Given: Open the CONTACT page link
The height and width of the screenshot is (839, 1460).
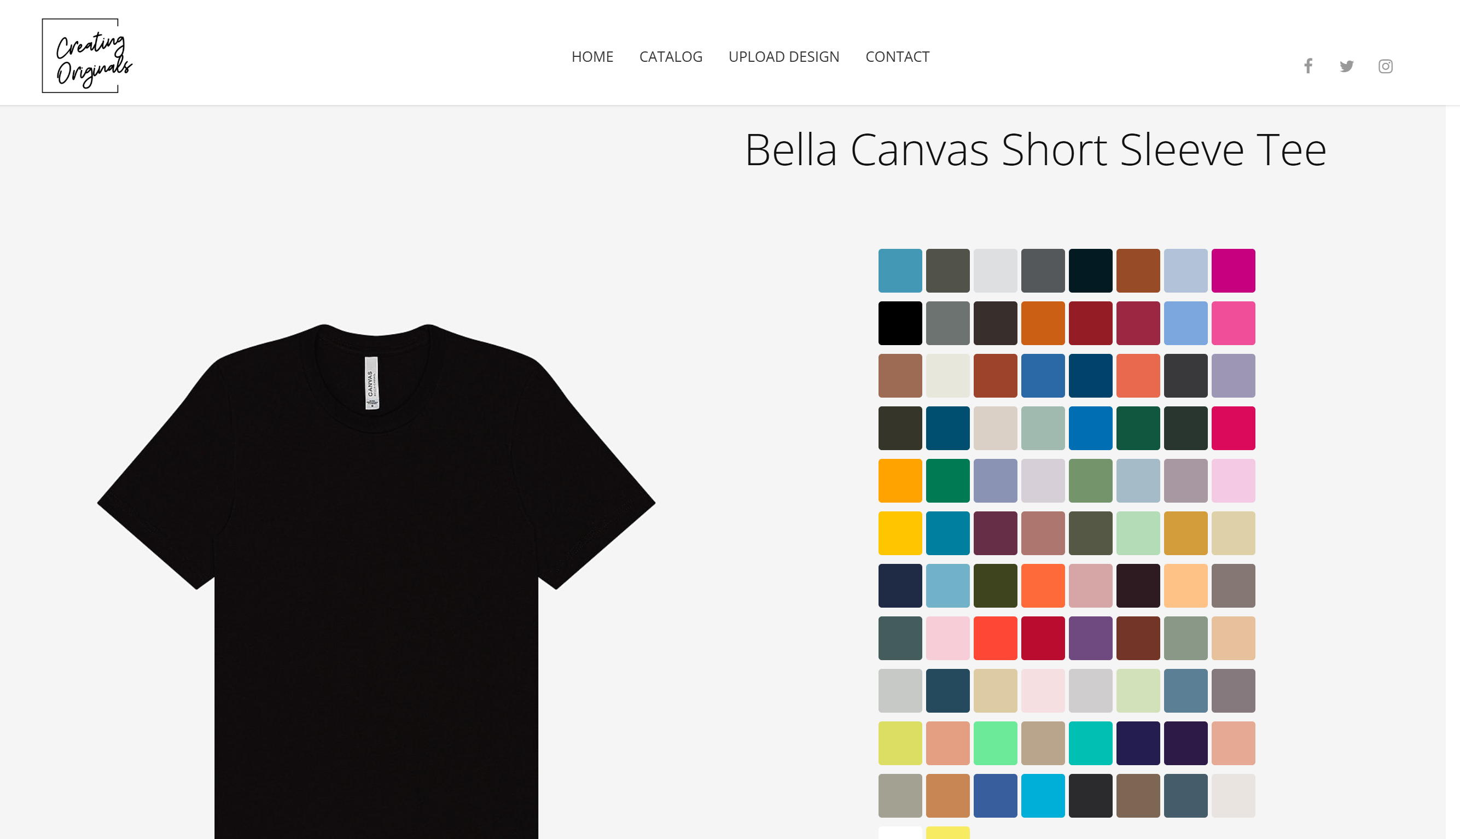Looking at the screenshot, I should [x=897, y=56].
